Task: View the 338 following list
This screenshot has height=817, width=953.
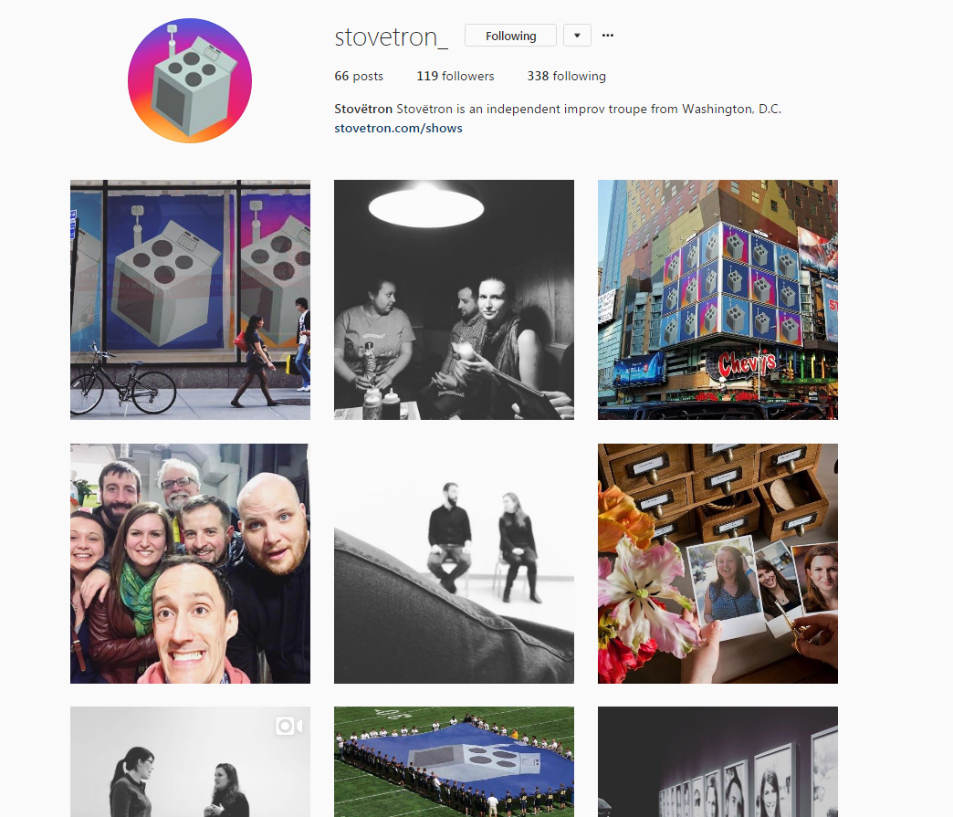Action: 567,76
